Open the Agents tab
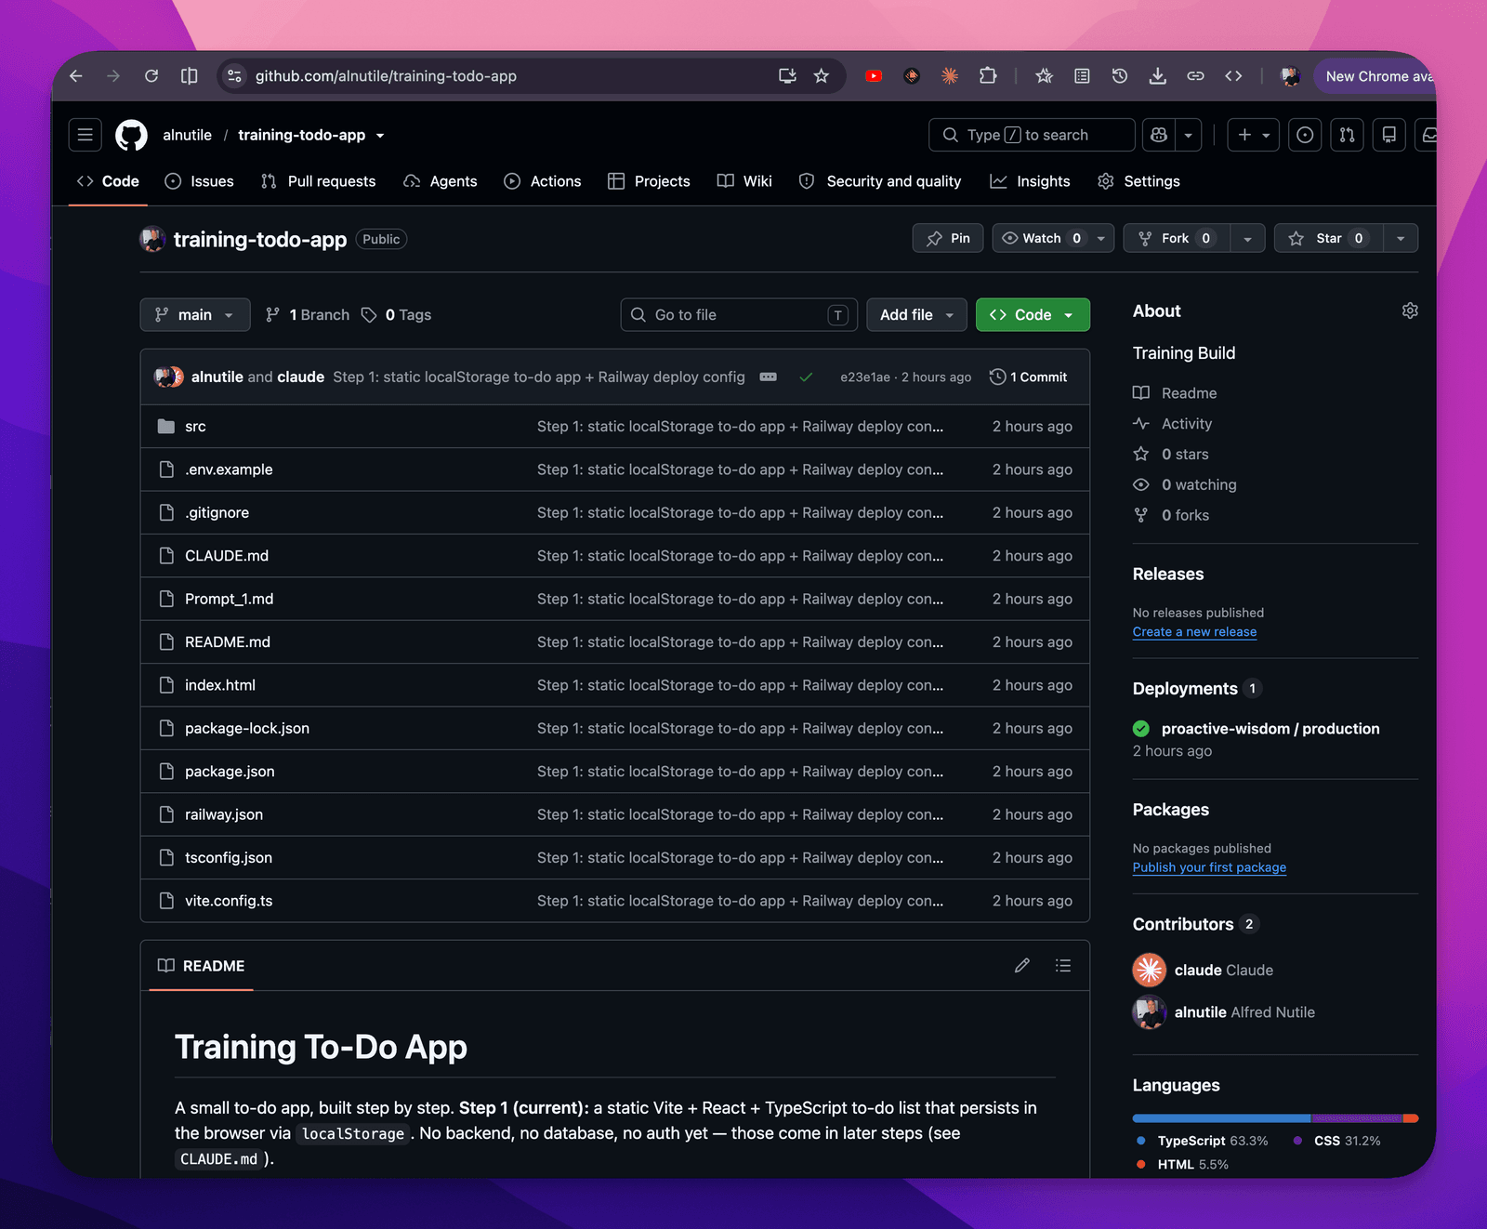 (x=441, y=181)
